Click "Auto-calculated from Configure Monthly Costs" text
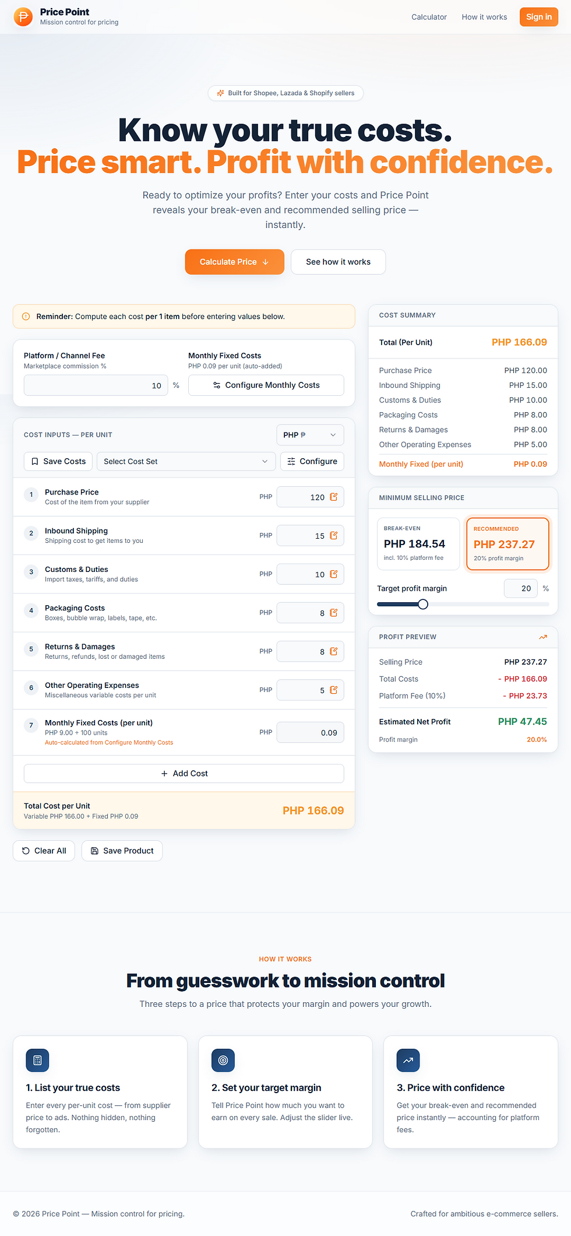The width and height of the screenshot is (571, 1236). [109, 742]
